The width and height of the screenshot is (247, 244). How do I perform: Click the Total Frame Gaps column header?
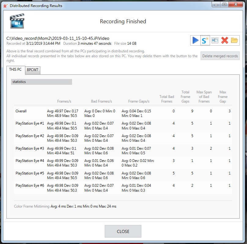185,97
